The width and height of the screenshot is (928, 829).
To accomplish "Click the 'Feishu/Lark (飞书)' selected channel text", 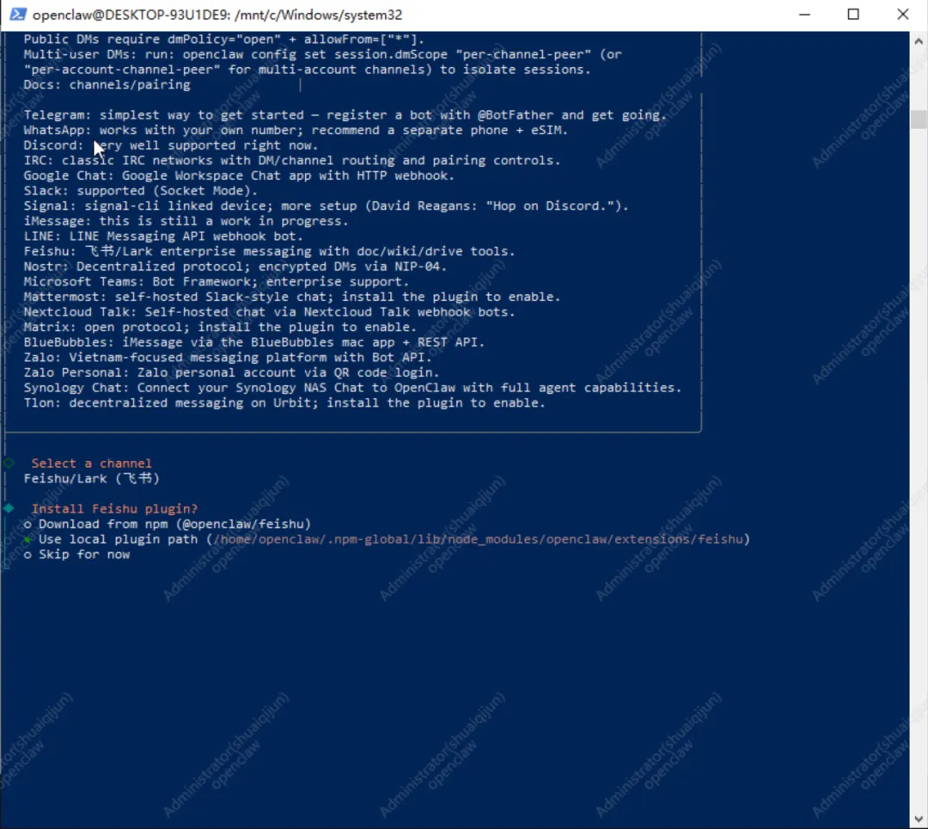I will coord(92,478).
